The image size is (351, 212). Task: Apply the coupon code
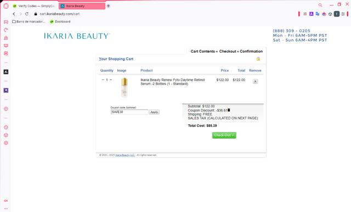pyautogui.click(x=154, y=112)
